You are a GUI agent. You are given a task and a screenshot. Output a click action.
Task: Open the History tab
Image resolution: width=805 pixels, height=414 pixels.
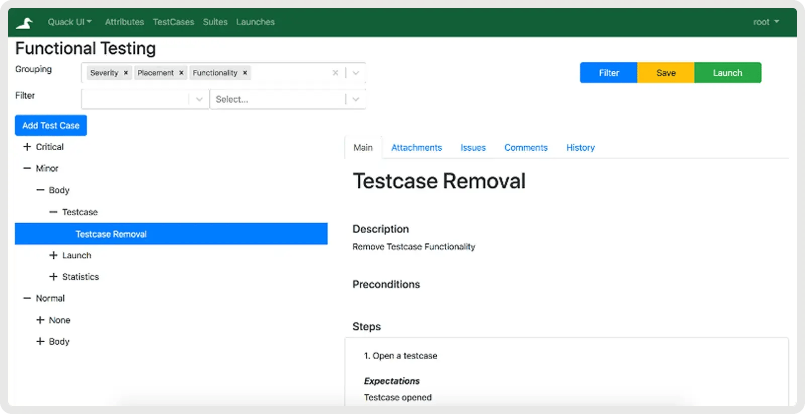580,148
